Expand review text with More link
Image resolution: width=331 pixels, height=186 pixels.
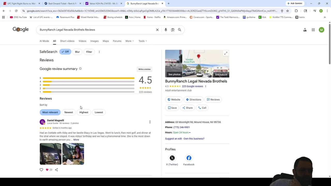(76, 140)
